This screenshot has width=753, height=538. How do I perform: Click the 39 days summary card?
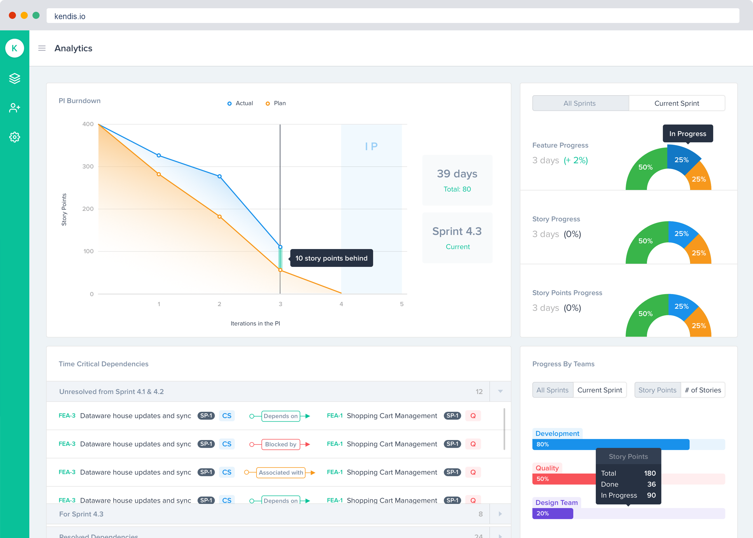[457, 180]
